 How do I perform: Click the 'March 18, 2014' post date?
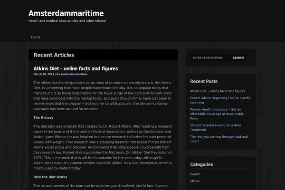point(44,74)
